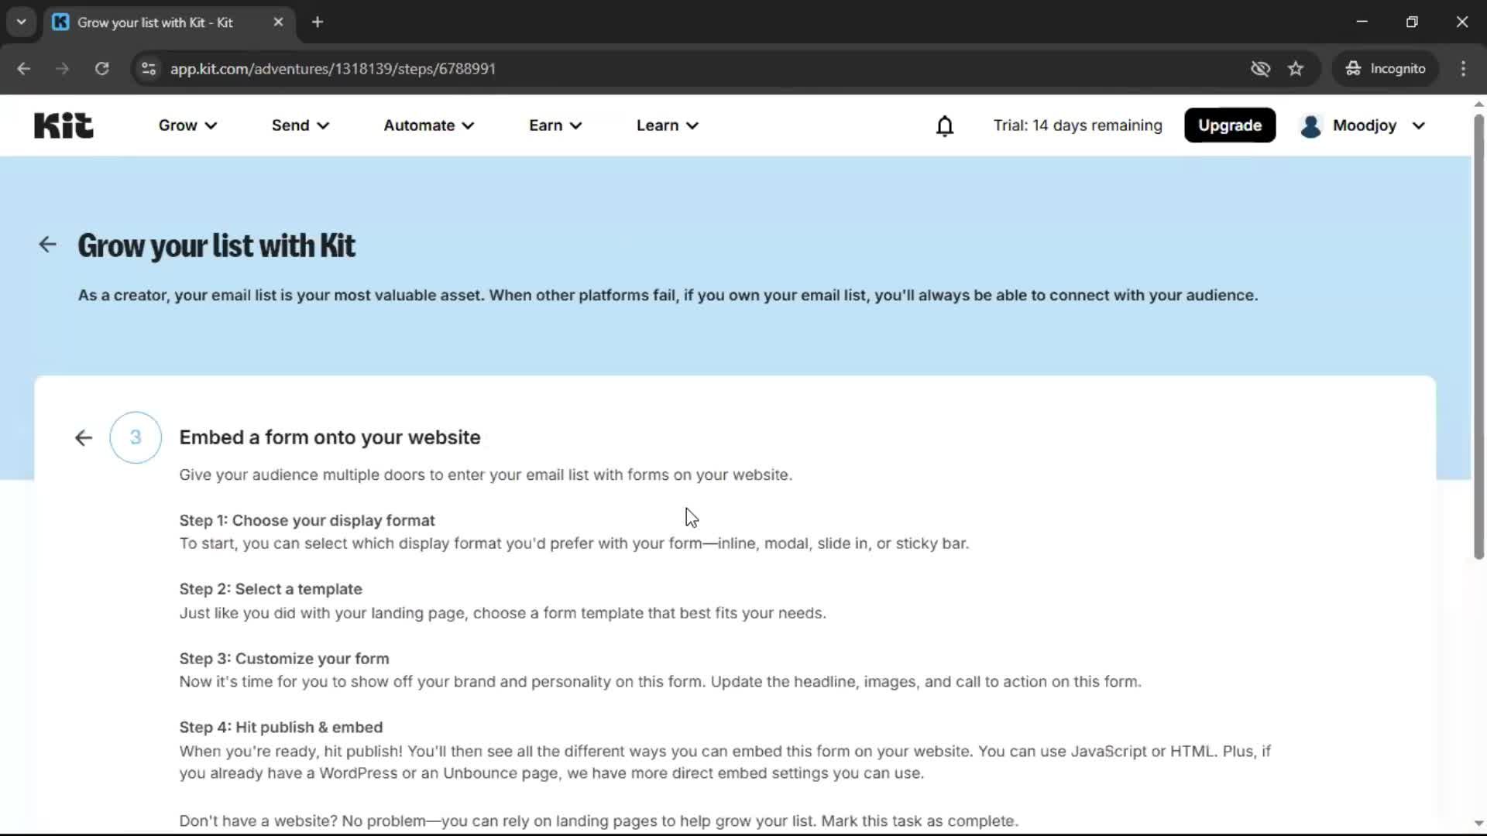
Task: Open a new browser tab
Action: (x=318, y=22)
